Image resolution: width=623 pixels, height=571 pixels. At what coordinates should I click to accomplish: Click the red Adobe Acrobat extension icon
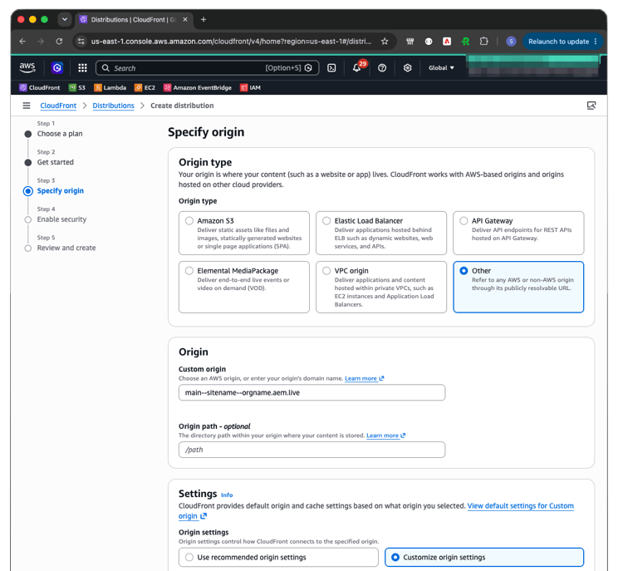click(x=447, y=42)
